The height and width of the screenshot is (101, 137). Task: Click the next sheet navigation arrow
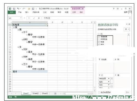(x=16, y=93)
